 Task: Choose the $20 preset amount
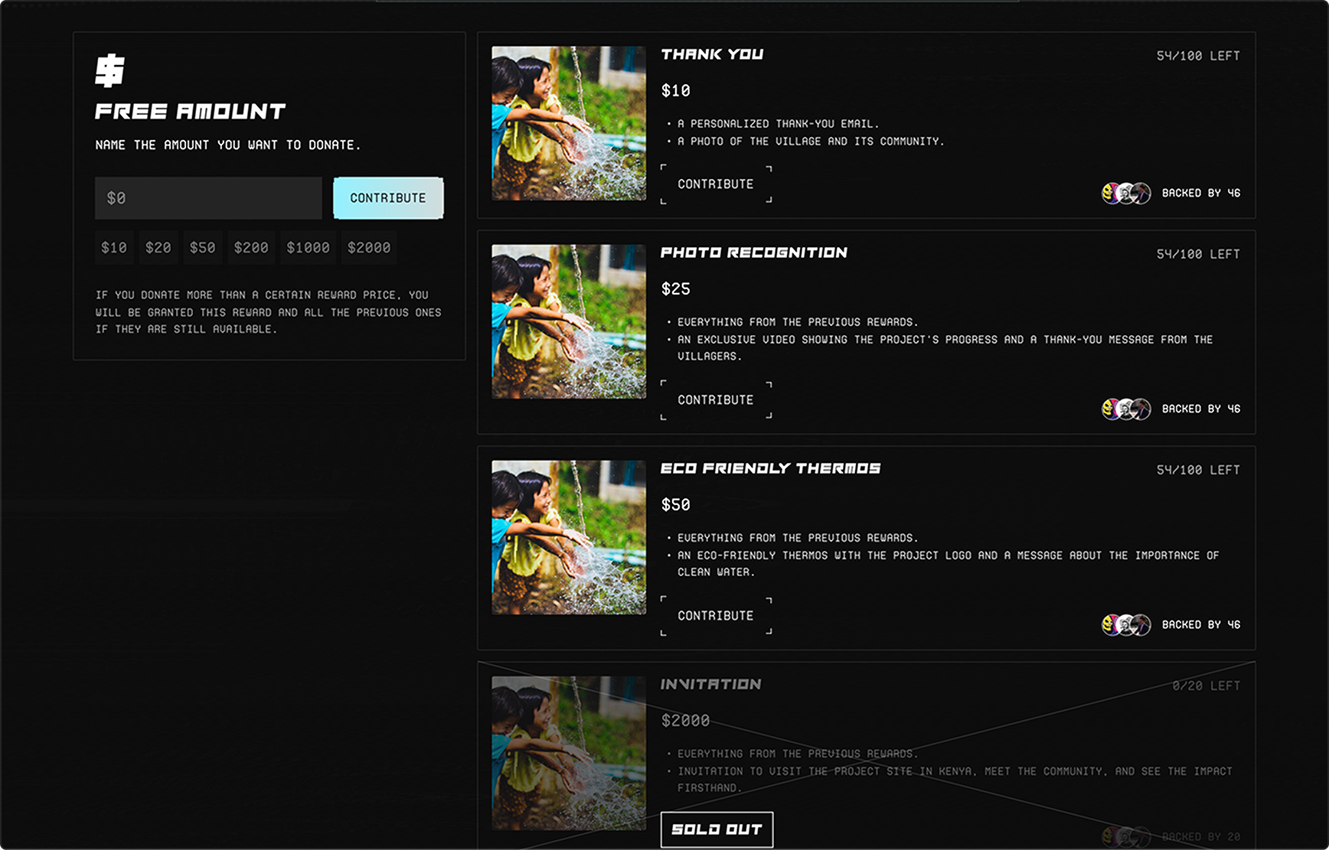click(158, 248)
